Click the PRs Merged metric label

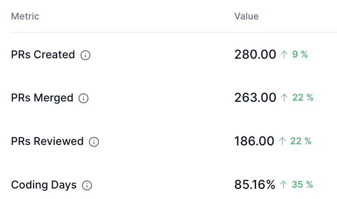click(x=42, y=98)
